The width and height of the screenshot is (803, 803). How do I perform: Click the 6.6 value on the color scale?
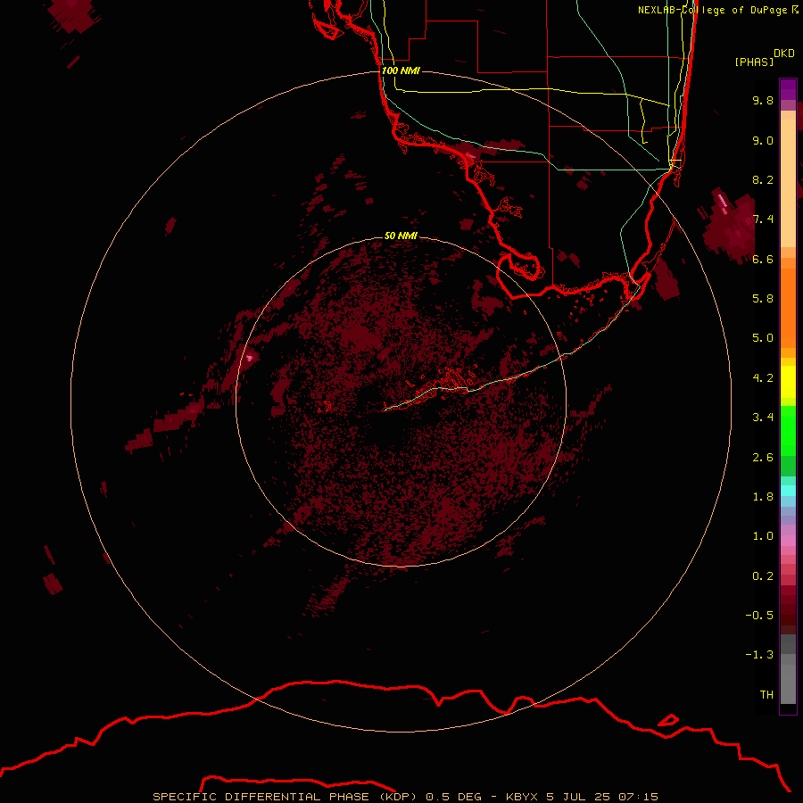pyautogui.click(x=763, y=259)
